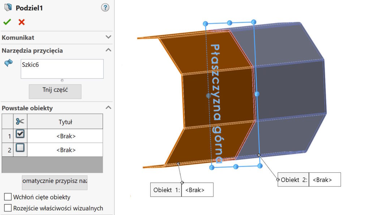370x215 pixels.
Task: Enable Wchłoń cięte obiekty option
Action: 8,197
